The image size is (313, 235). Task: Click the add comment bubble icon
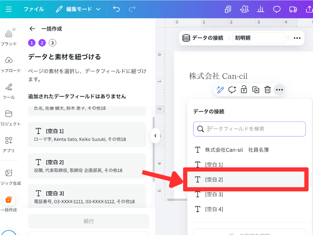(232, 90)
